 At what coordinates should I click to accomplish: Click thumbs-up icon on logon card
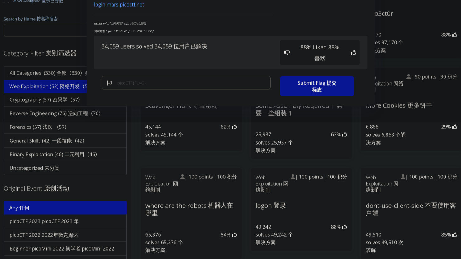pyautogui.click(x=345, y=227)
